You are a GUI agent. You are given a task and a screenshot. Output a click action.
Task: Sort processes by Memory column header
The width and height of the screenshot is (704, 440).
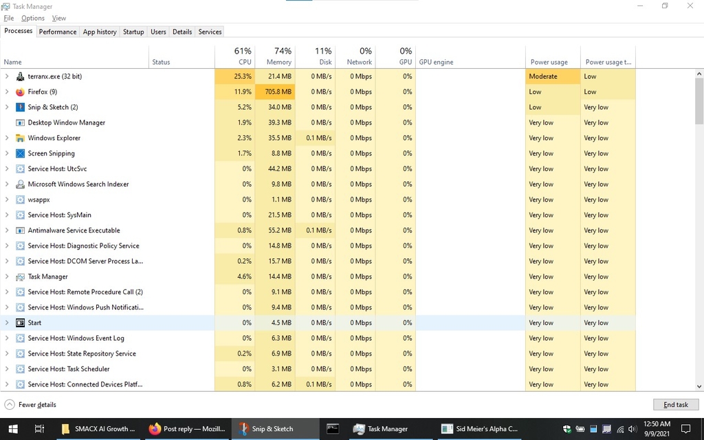click(x=275, y=56)
